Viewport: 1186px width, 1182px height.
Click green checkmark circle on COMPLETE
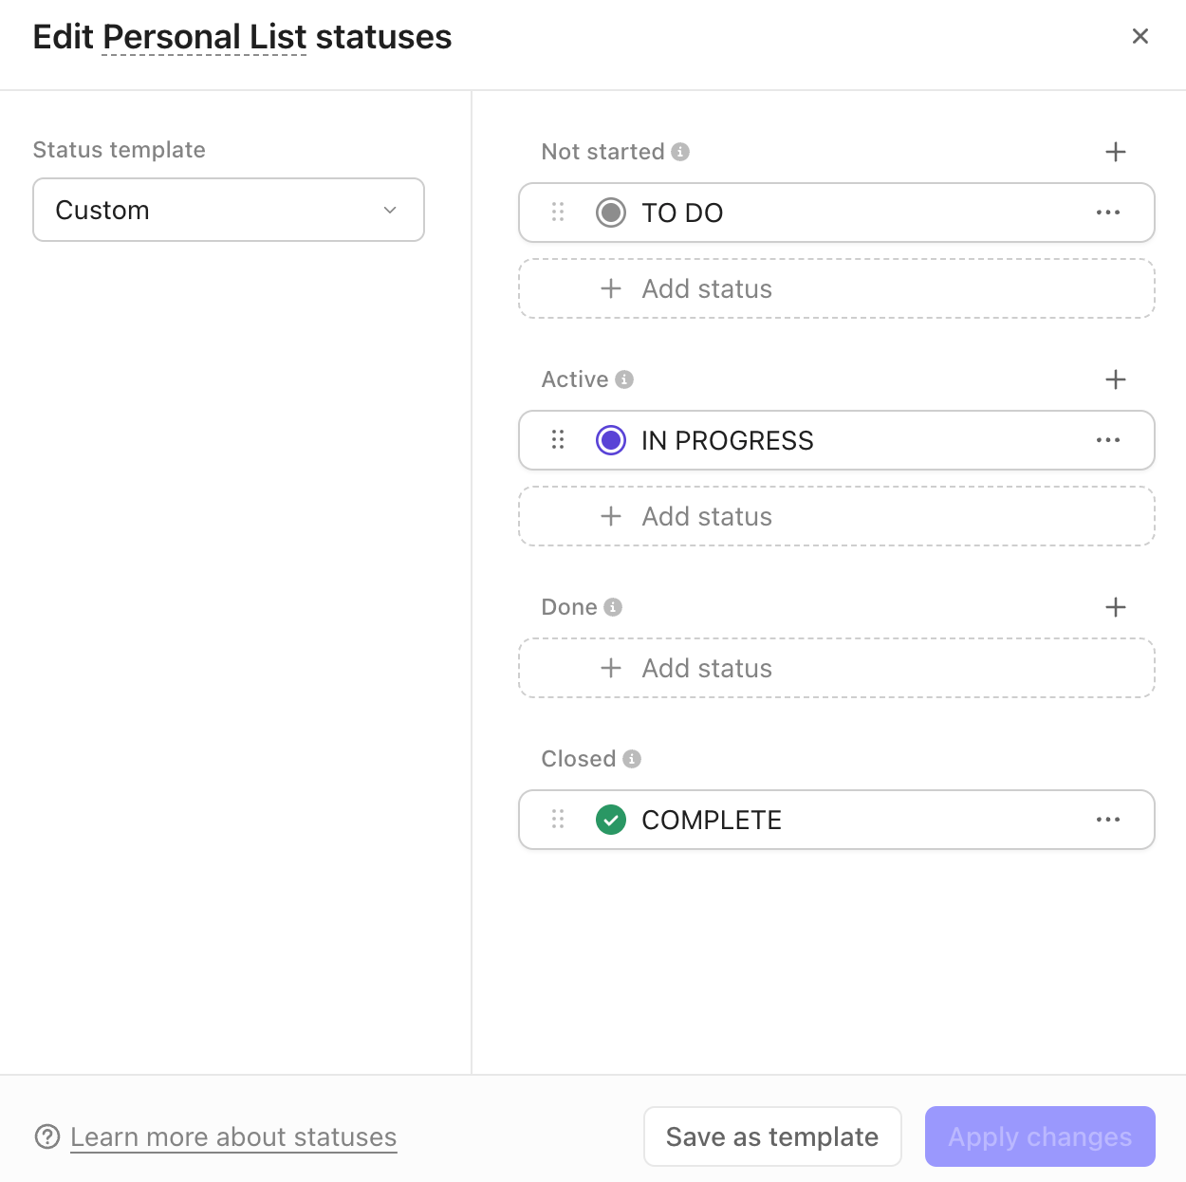[x=610, y=820]
